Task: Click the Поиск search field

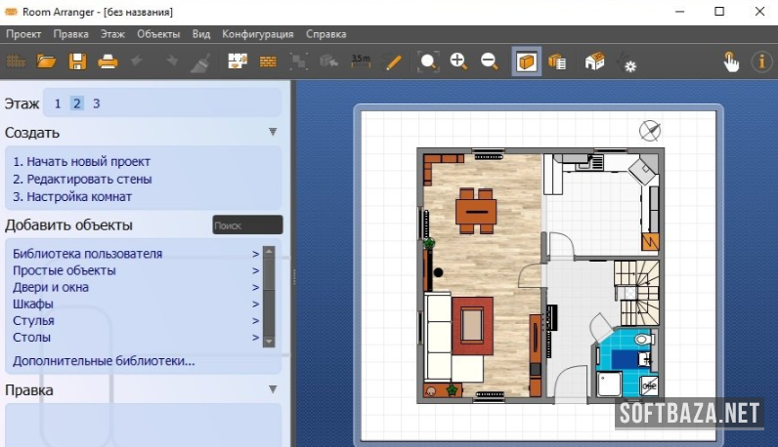Action: [246, 225]
